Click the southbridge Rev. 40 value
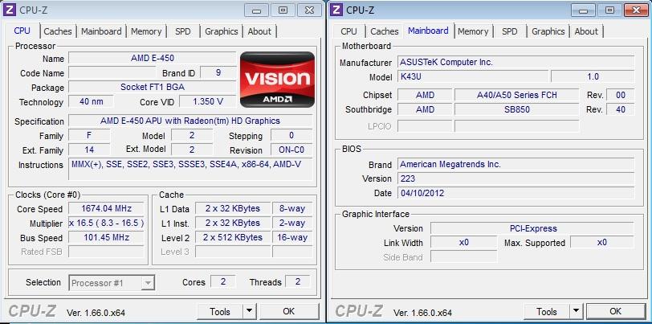 click(x=621, y=109)
